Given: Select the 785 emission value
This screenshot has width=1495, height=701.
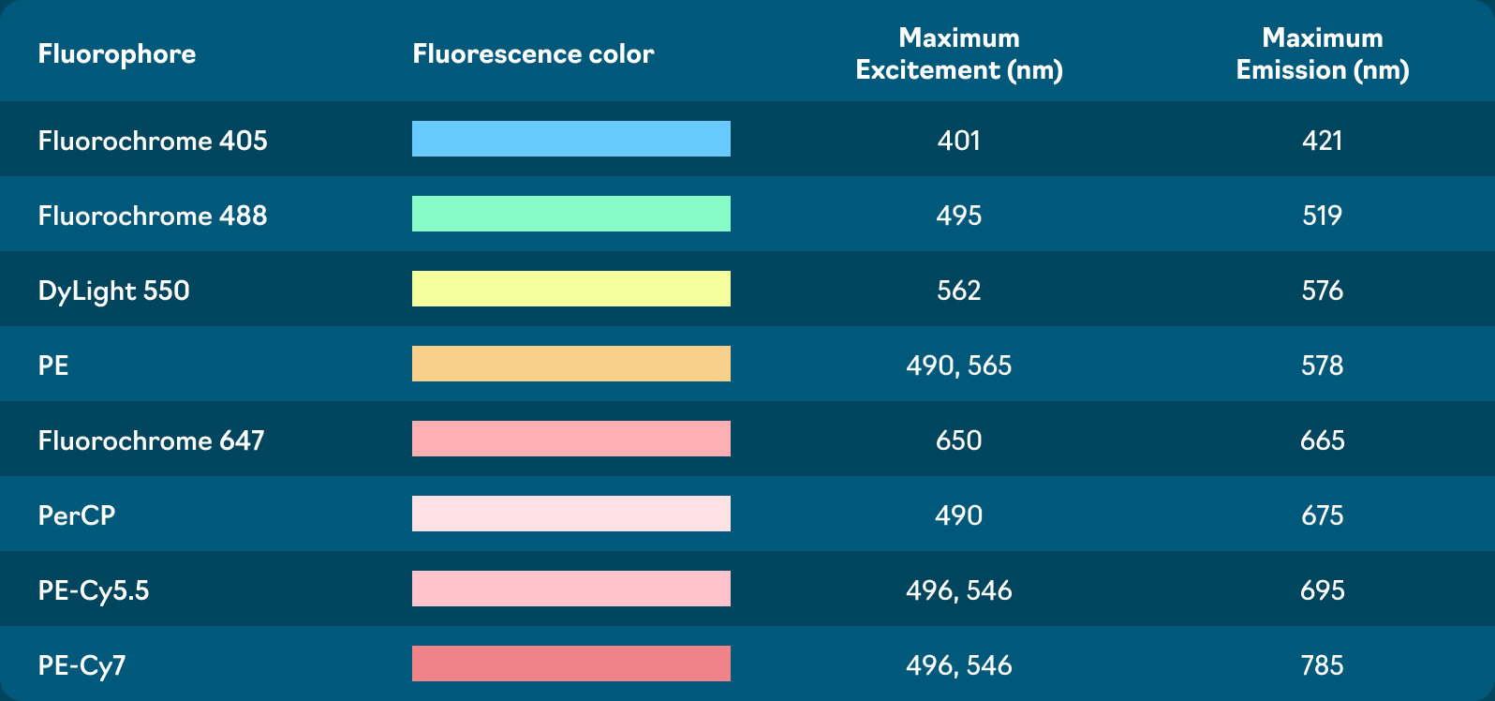Looking at the screenshot, I should (1322, 665).
